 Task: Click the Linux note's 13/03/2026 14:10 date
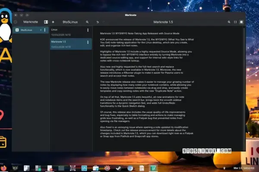point(61,35)
